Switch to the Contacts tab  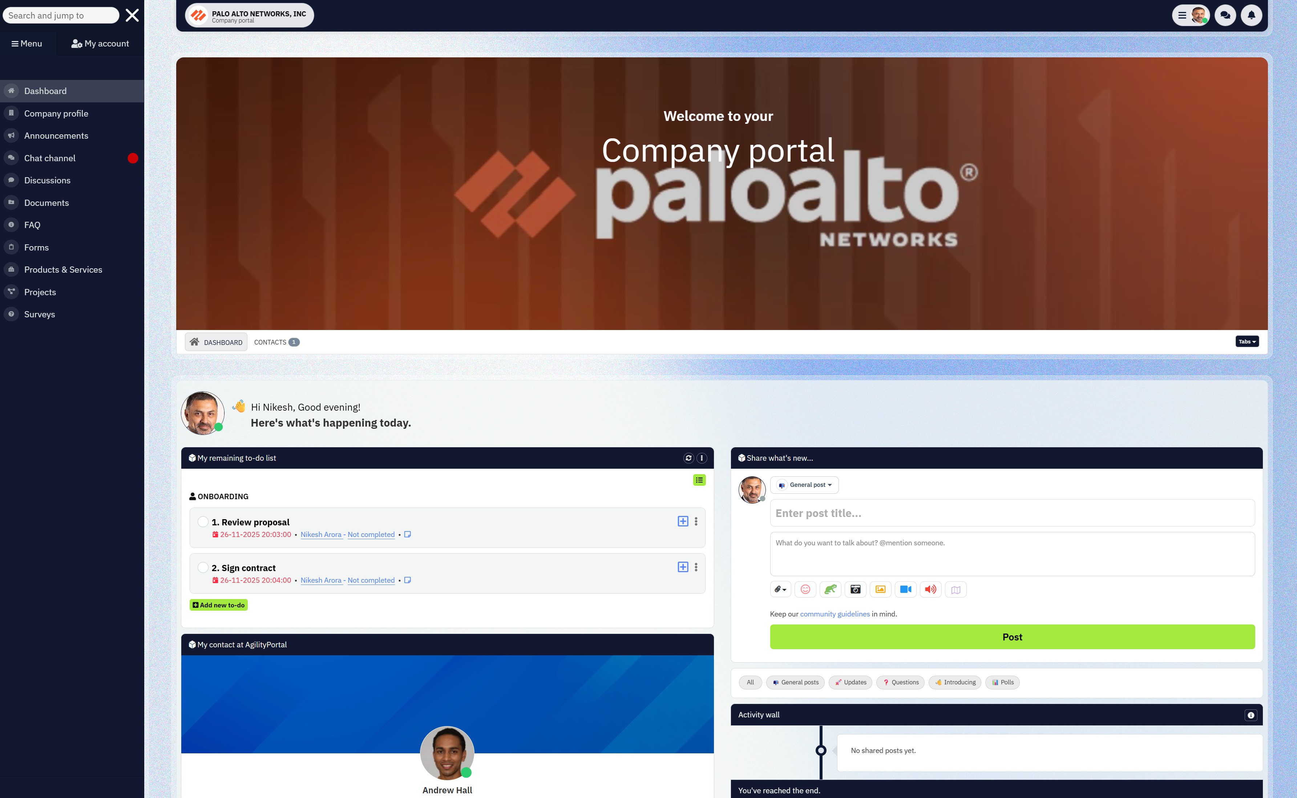[x=276, y=342]
